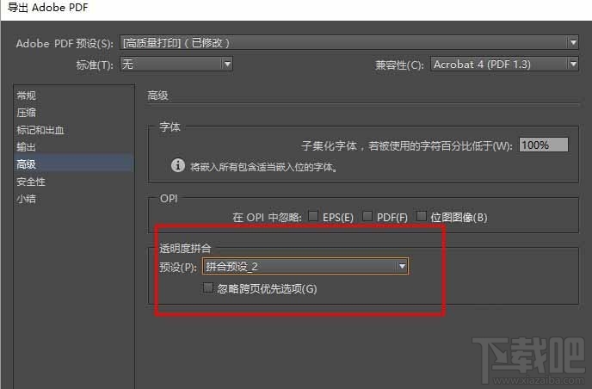Click the font embedding info icon
The image size is (592, 389).
178,165
